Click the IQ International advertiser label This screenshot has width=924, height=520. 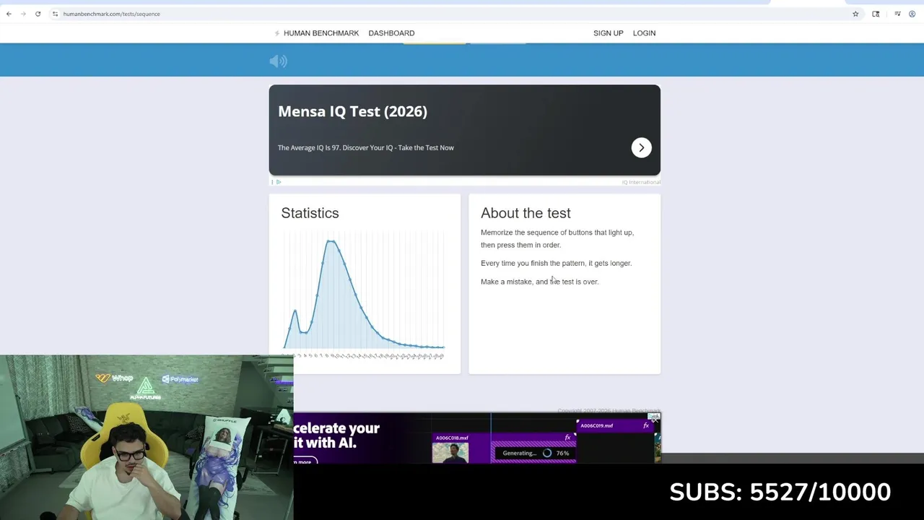click(641, 182)
